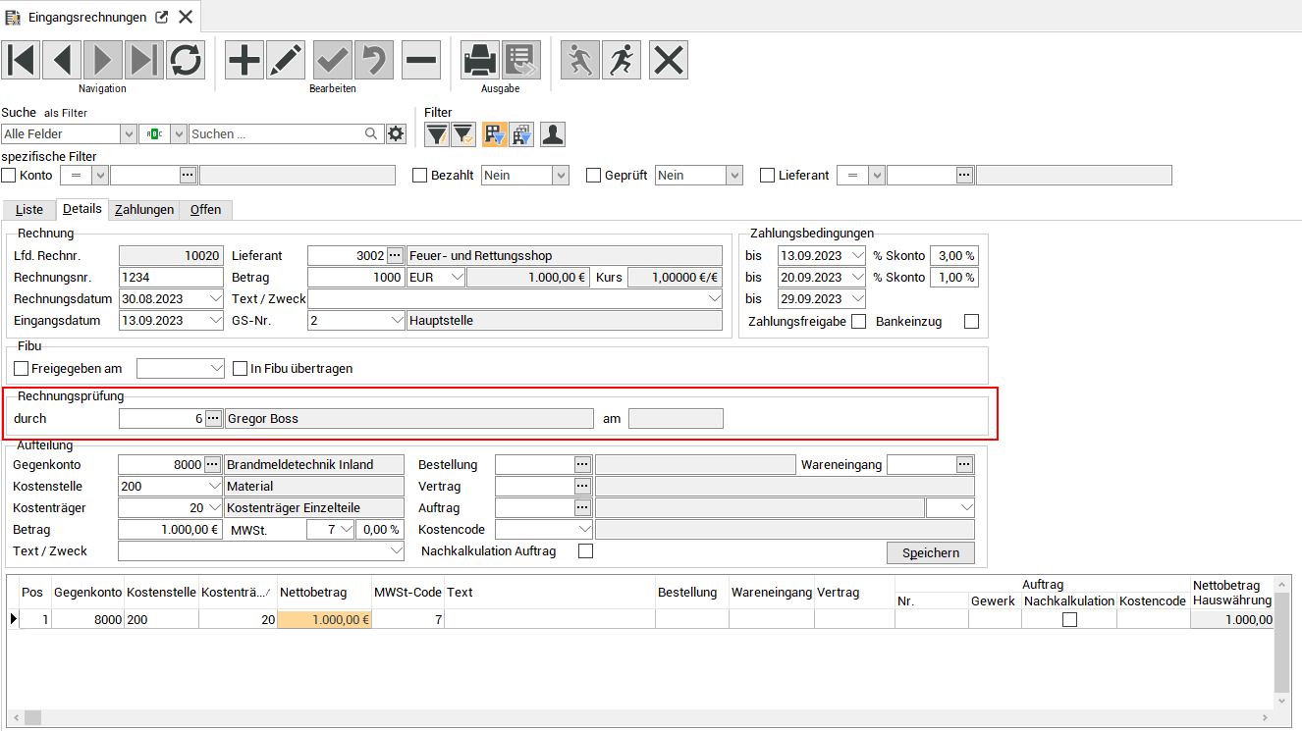Tick the Zahlungsfreigabe checkbox
The height and width of the screenshot is (731, 1302).
[x=859, y=322]
